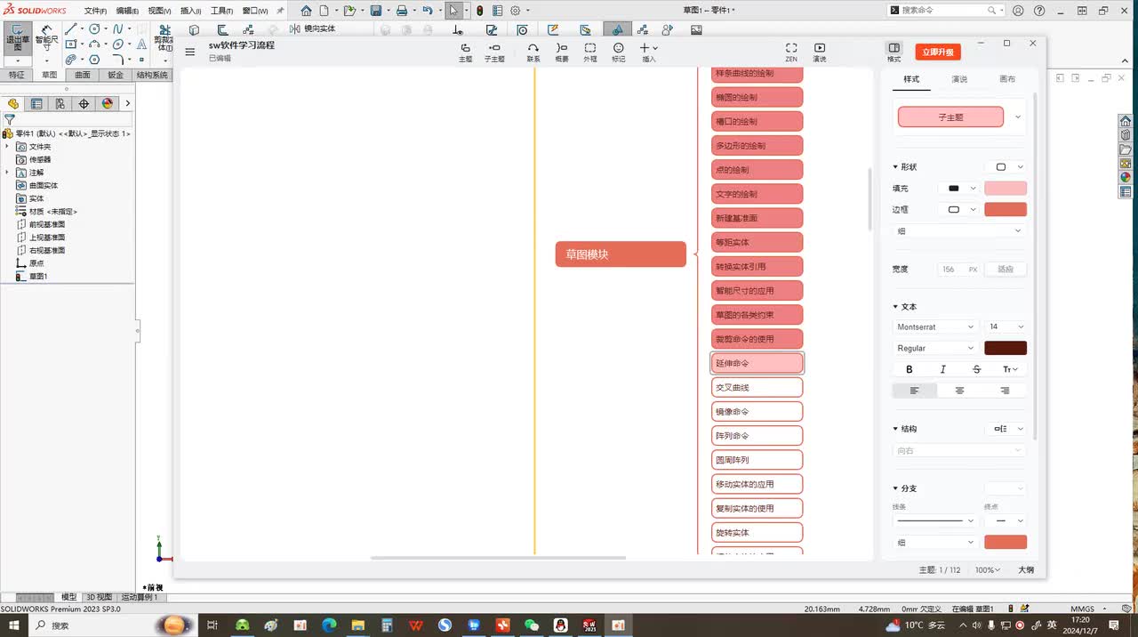The height and width of the screenshot is (637, 1138).
Task: Align text right
Action: 1005,391
